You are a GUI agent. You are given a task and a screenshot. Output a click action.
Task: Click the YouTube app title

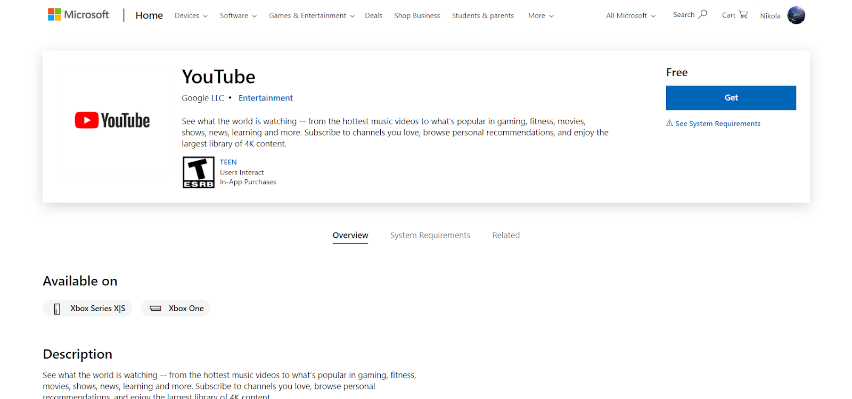218,77
